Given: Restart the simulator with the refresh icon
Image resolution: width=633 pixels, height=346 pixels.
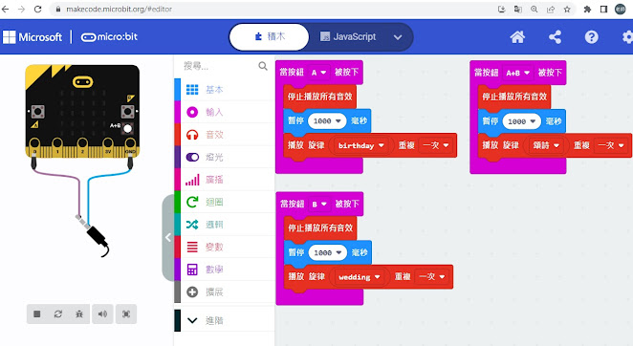Looking at the screenshot, I should coord(58,314).
